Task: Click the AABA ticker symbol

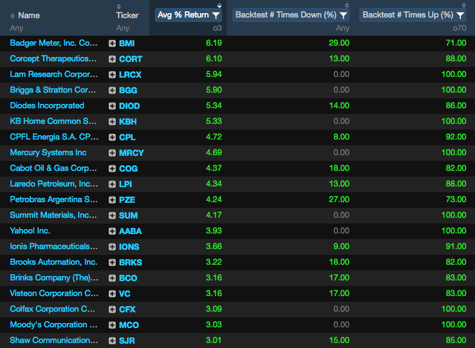Action: [130, 231]
